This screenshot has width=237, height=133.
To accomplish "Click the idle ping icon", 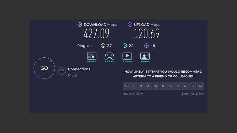I will (103, 46).
